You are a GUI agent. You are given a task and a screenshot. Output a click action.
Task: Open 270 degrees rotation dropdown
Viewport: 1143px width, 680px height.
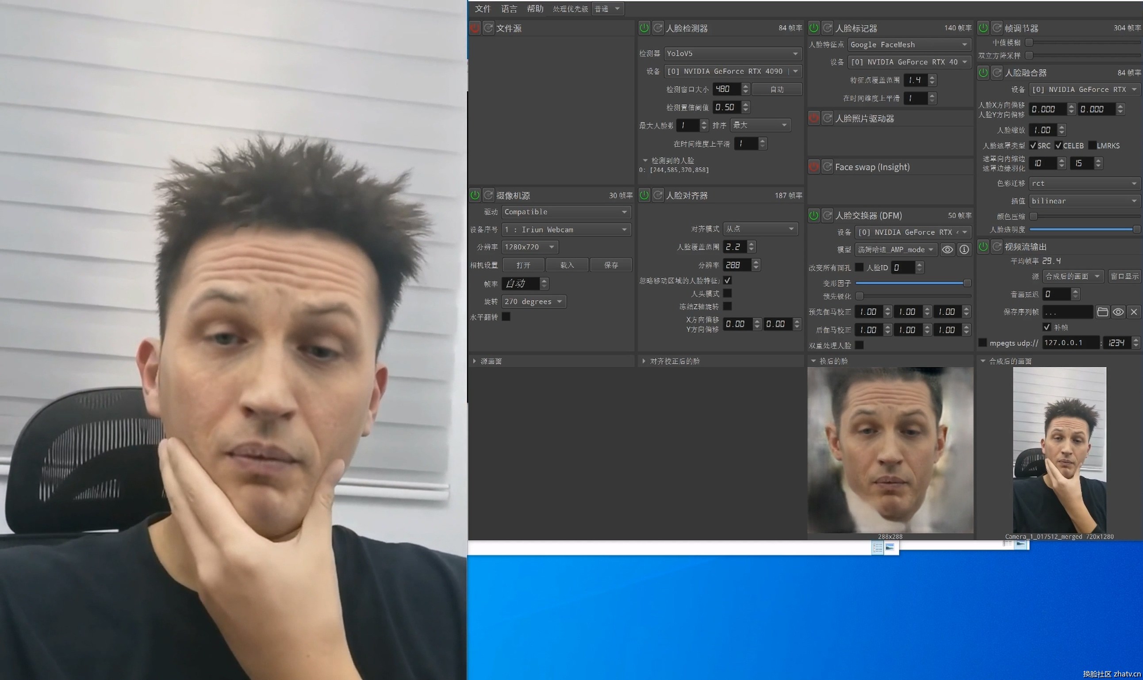tap(533, 302)
